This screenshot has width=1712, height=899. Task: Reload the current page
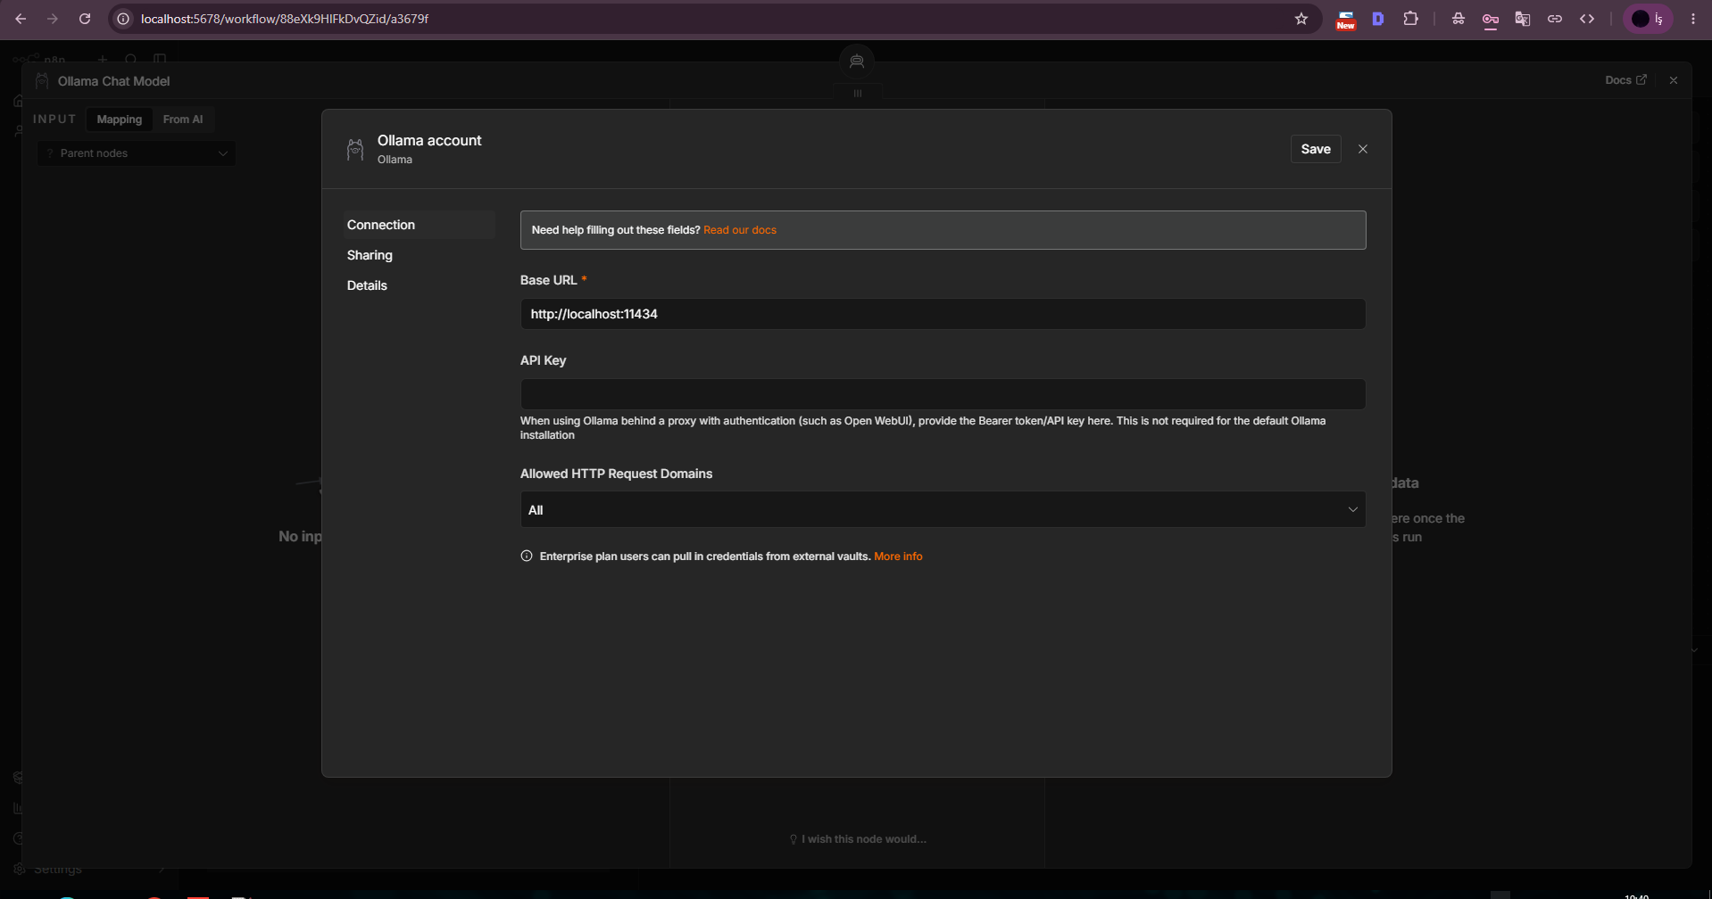click(x=85, y=19)
